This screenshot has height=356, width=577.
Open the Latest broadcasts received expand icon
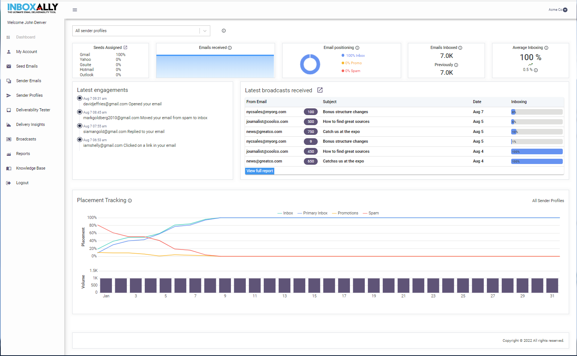(x=320, y=90)
